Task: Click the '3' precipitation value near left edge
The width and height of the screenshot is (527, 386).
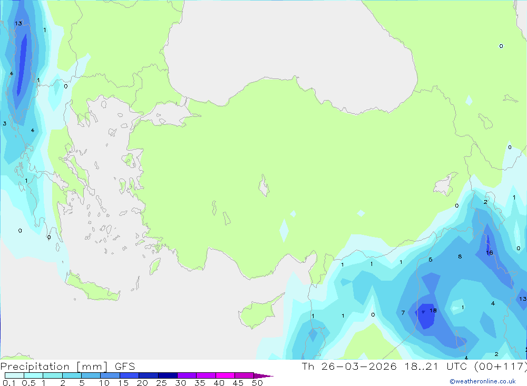Action: click(x=5, y=124)
